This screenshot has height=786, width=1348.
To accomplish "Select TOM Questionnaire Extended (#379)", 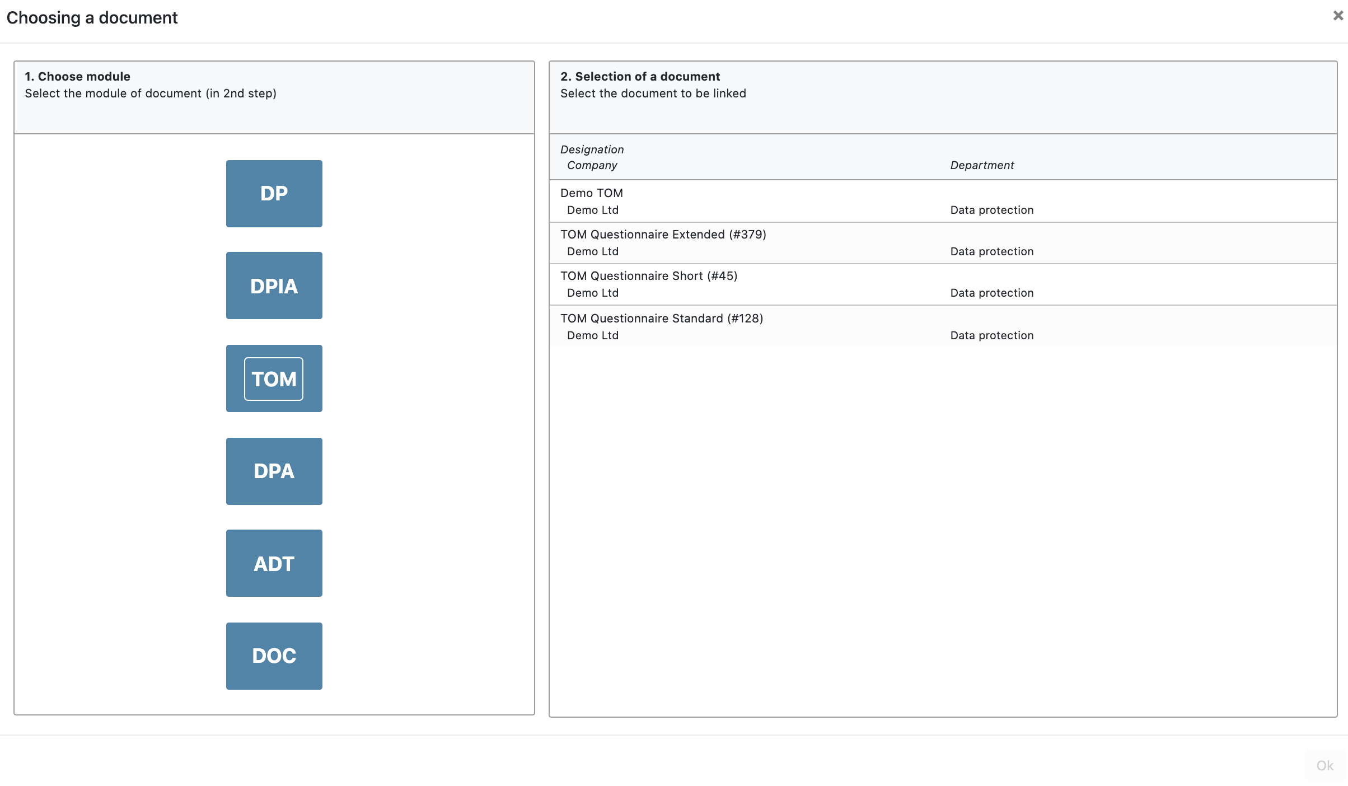I will point(943,243).
